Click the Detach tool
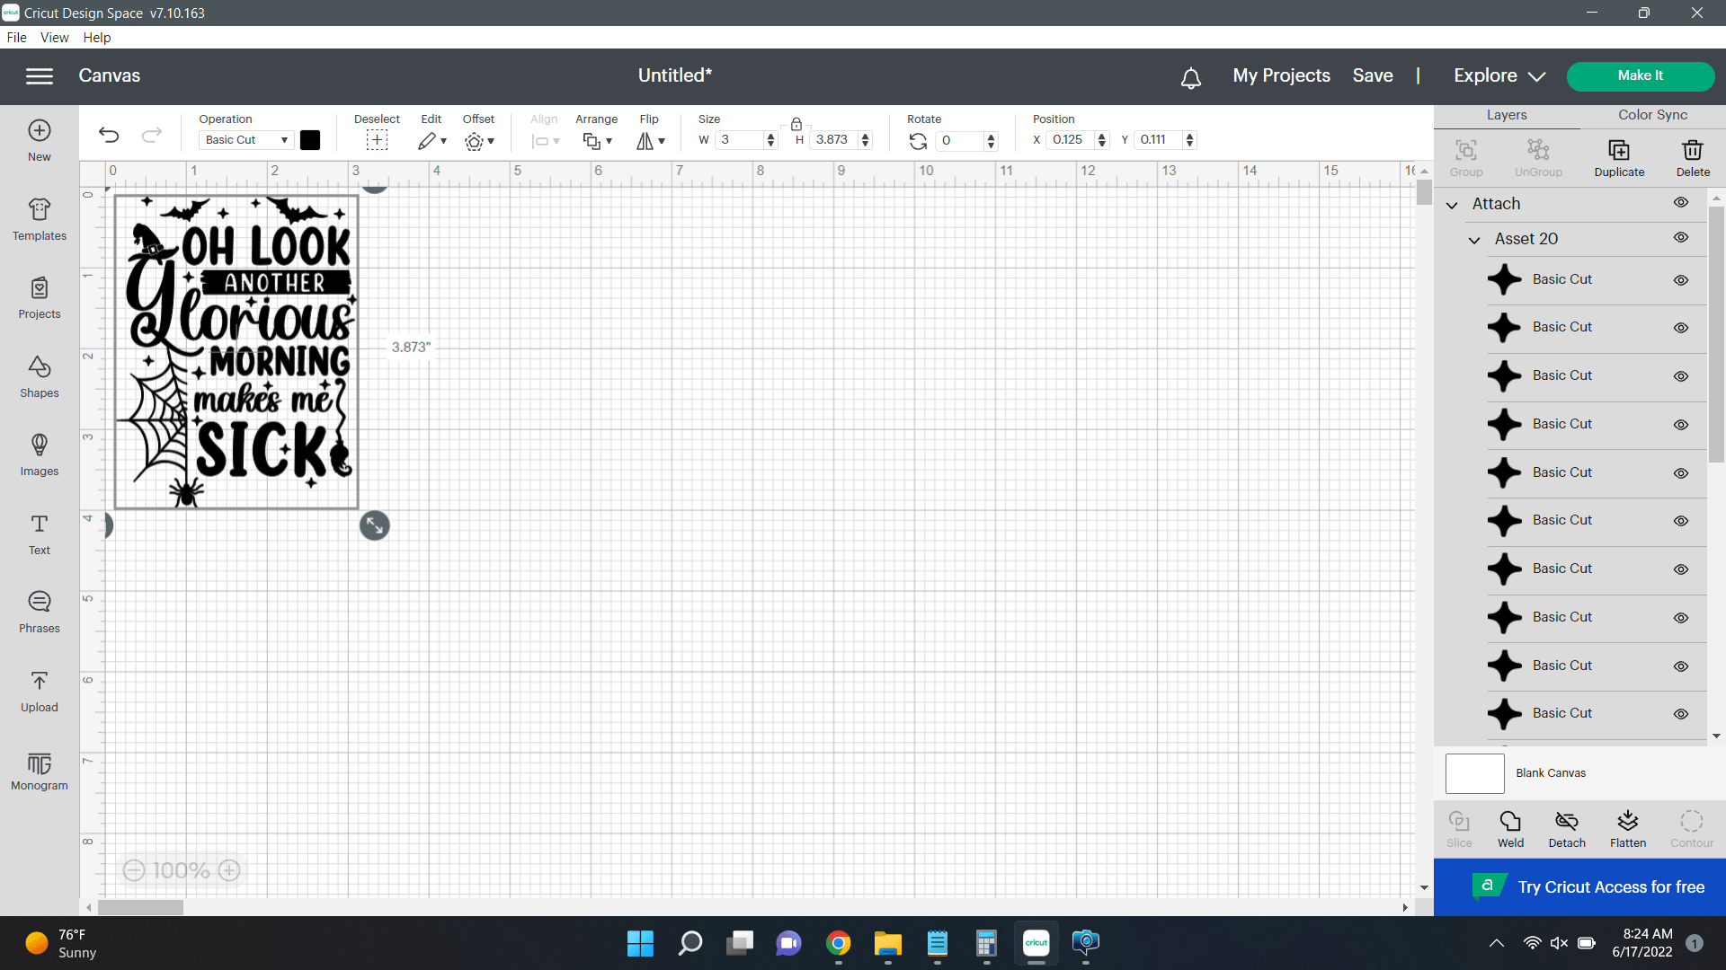The width and height of the screenshot is (1726, 970). click(1566, 828)
